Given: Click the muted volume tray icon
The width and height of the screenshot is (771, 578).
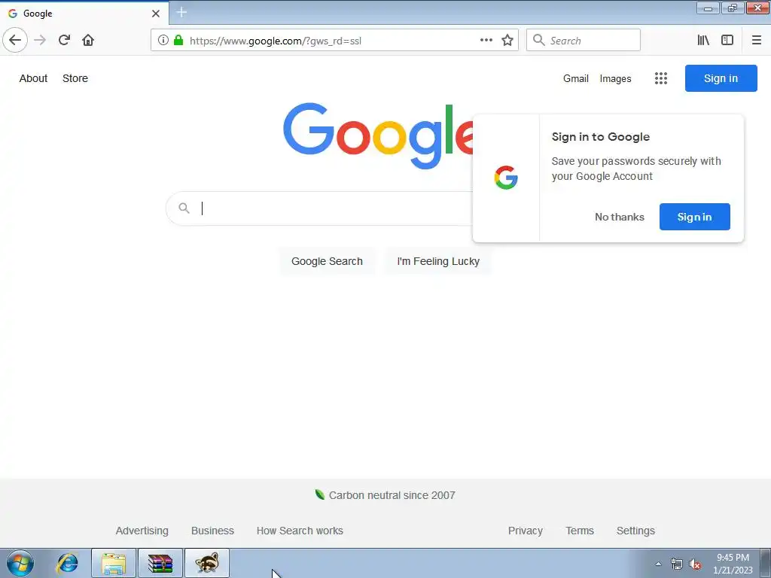Looking at the screenshot, I should point(695,564).
